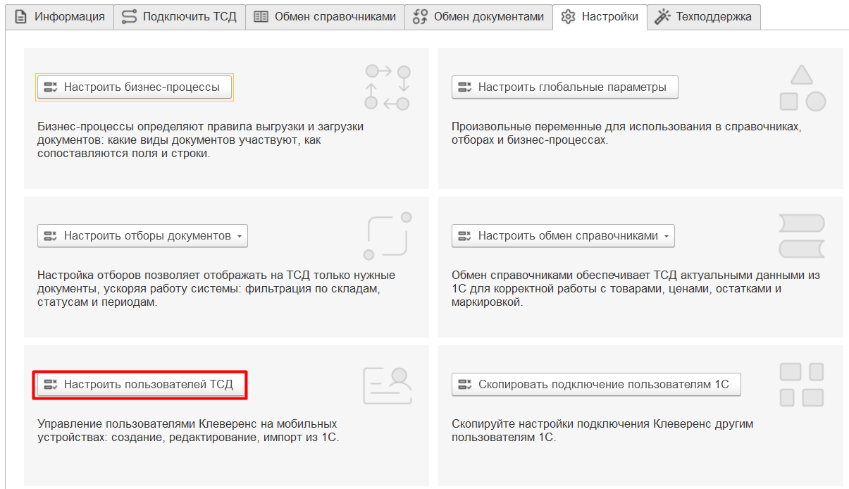Click checklist icon in Скопировать подключение button
The height and width of the screenshot is (489, 849).
pos(464,385)
